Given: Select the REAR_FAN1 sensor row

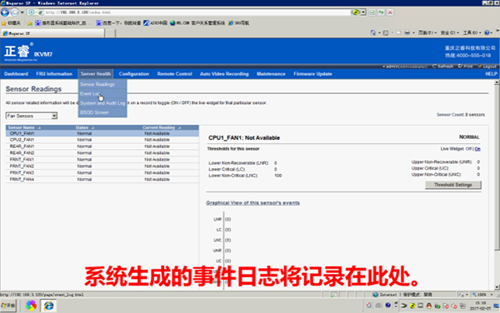Looking at the screenshot, I should 102,147.
